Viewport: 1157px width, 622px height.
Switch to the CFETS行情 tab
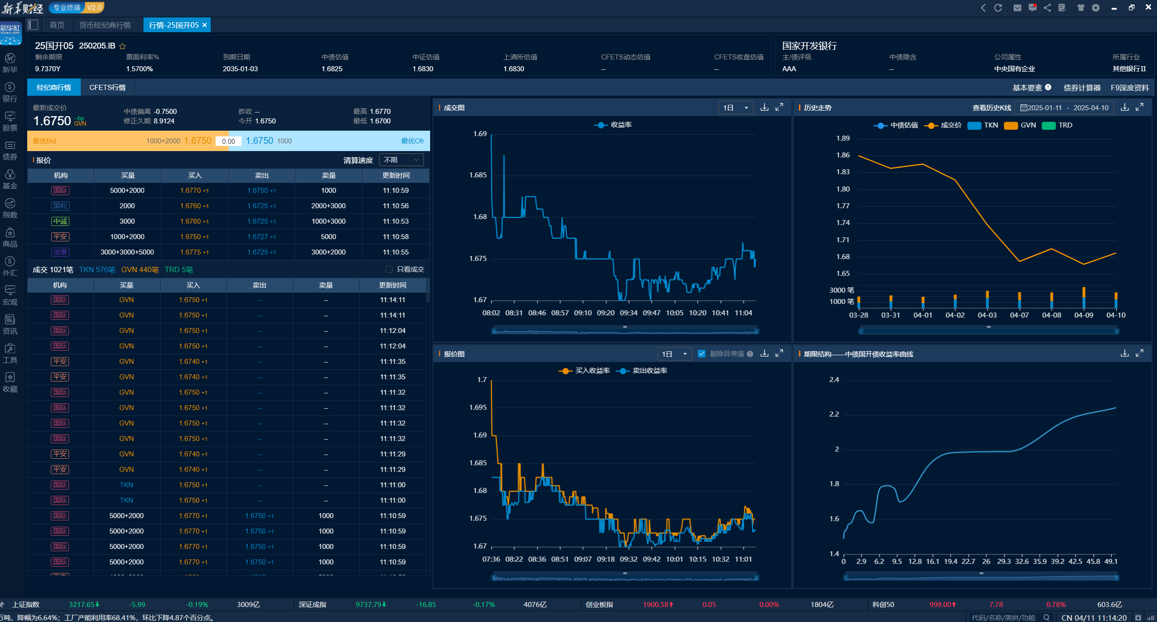[108, 88]
